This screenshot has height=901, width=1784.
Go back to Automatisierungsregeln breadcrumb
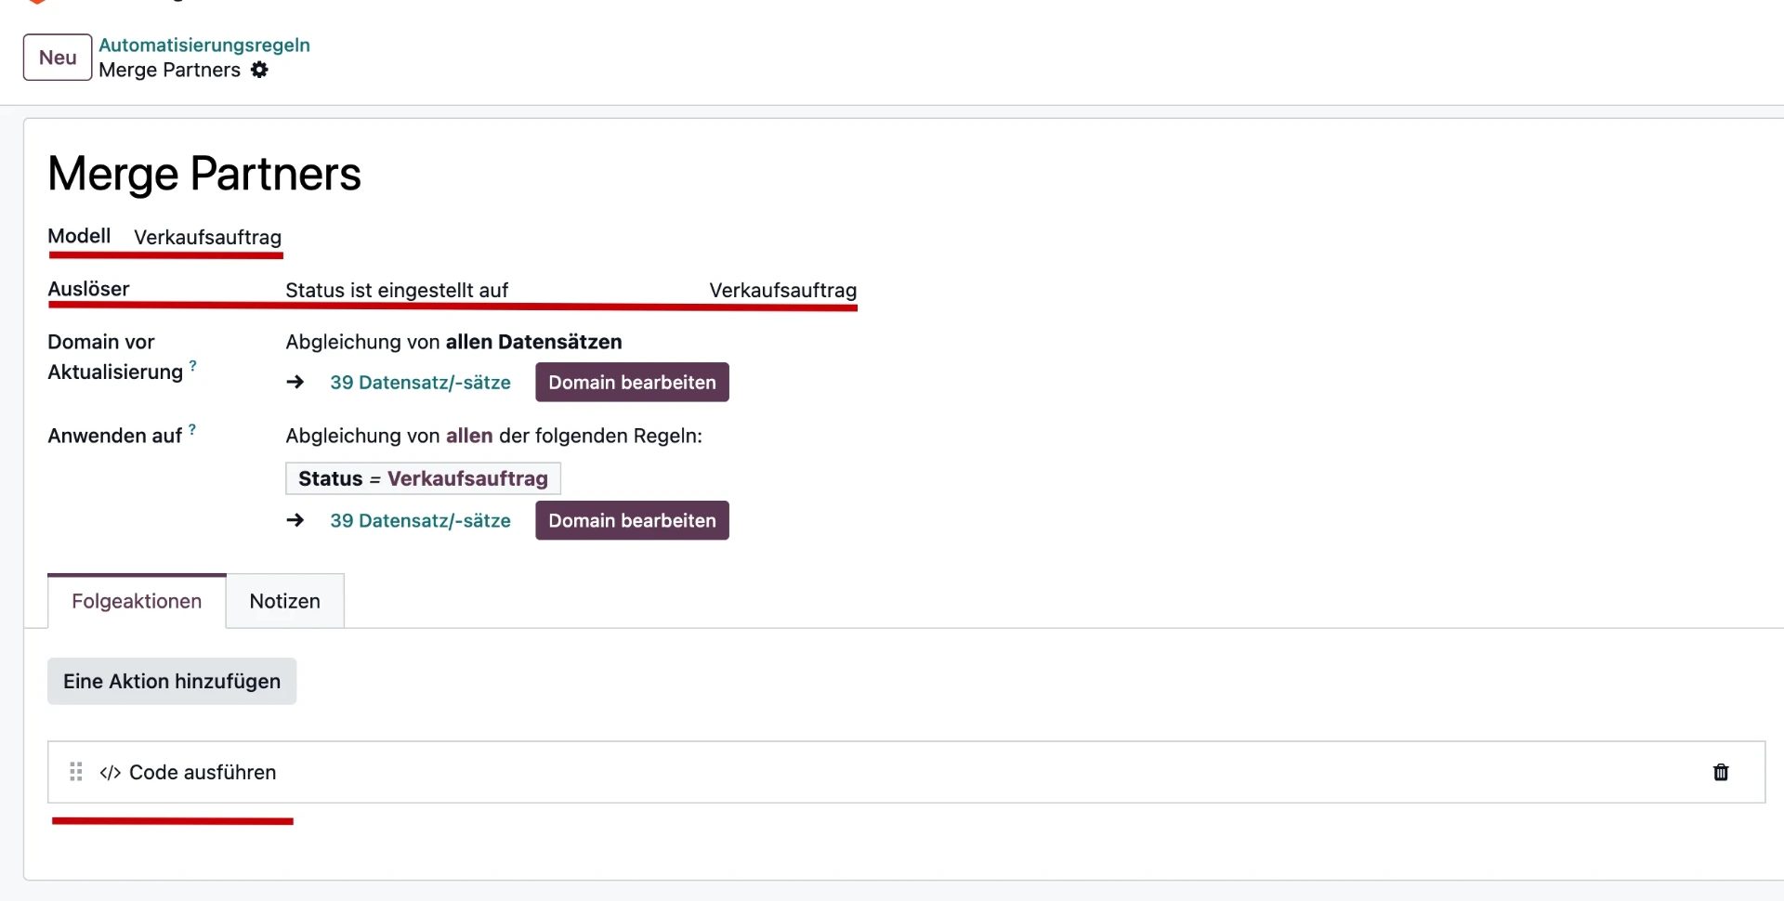[204, 45]
